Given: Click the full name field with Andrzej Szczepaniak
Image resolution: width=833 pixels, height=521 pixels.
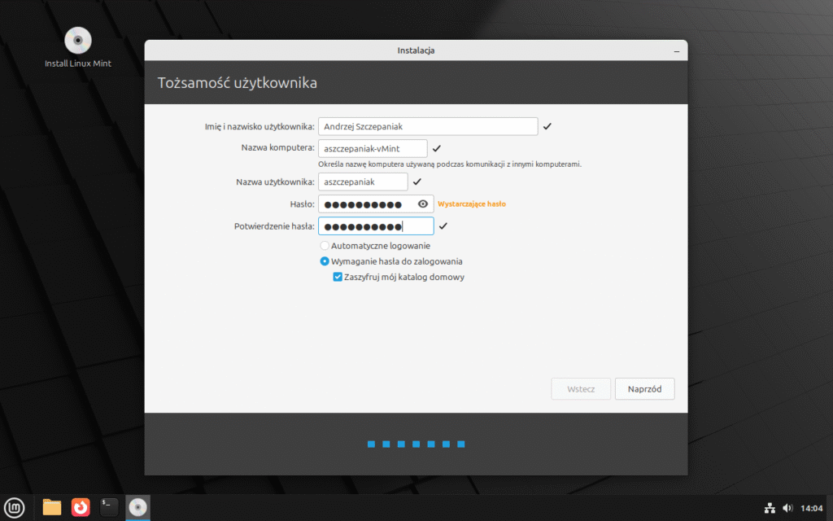Looking at the screenshot, I should pos(428,126).
